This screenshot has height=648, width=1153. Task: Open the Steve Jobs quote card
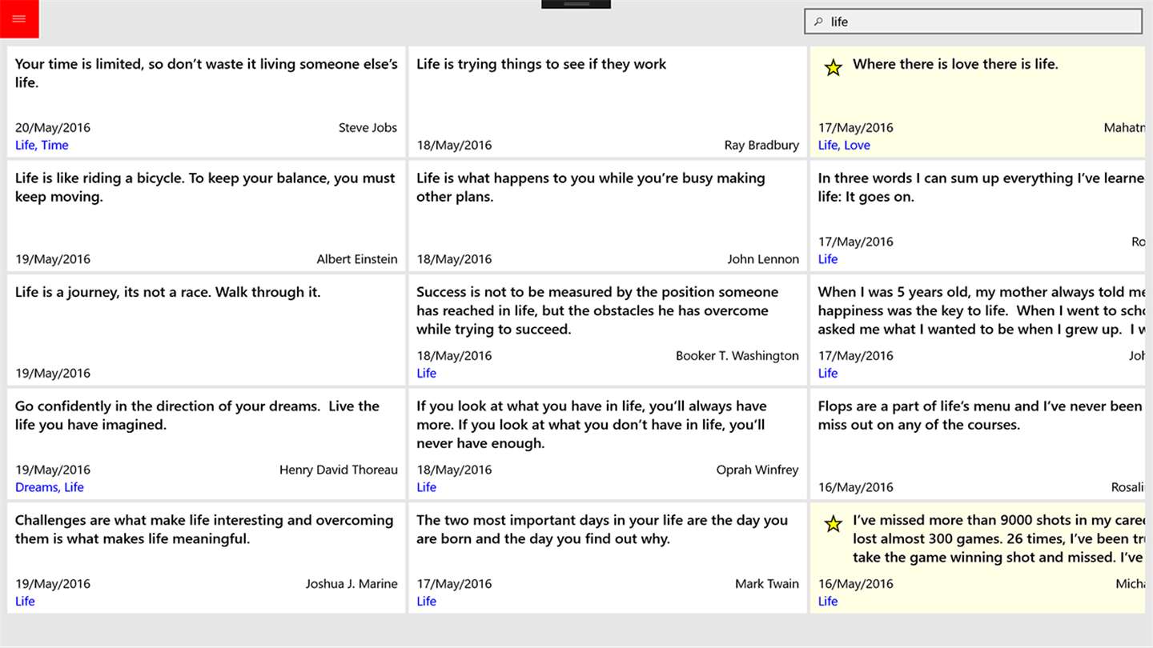coord(206,96)
